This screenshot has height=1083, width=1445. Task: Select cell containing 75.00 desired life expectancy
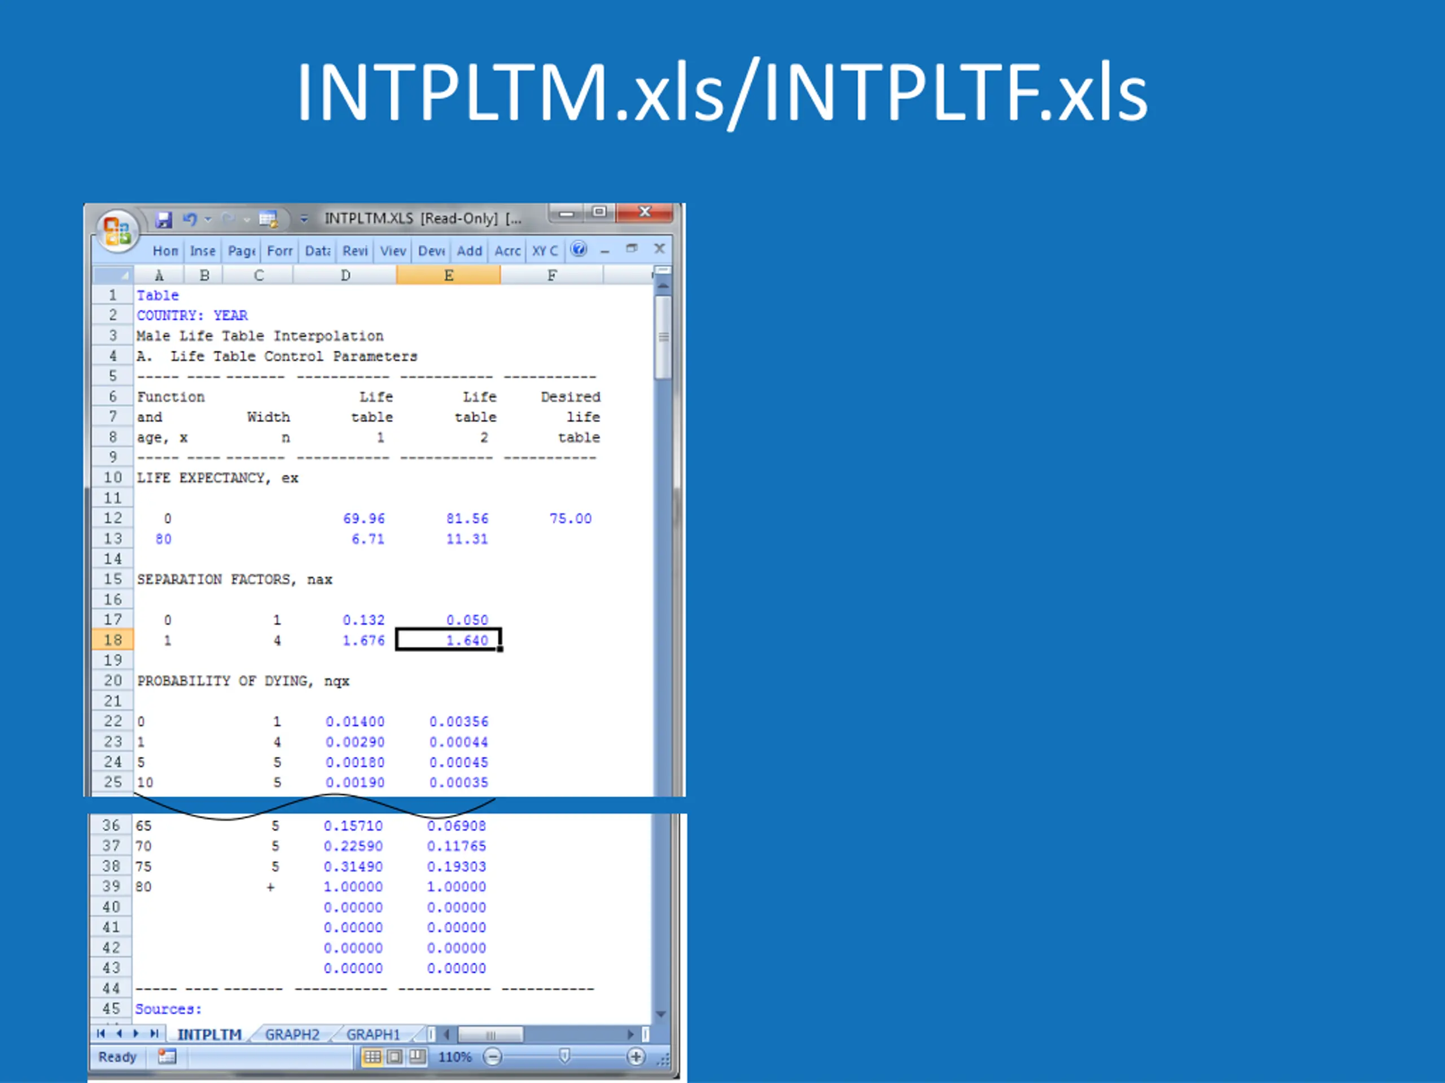point(570,518)
